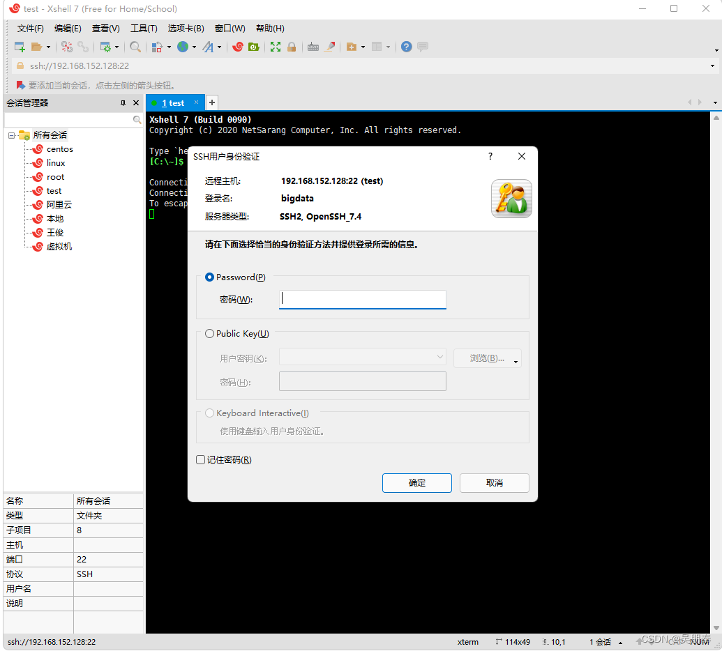Open the 帮助(H) menu

point(270,29)
